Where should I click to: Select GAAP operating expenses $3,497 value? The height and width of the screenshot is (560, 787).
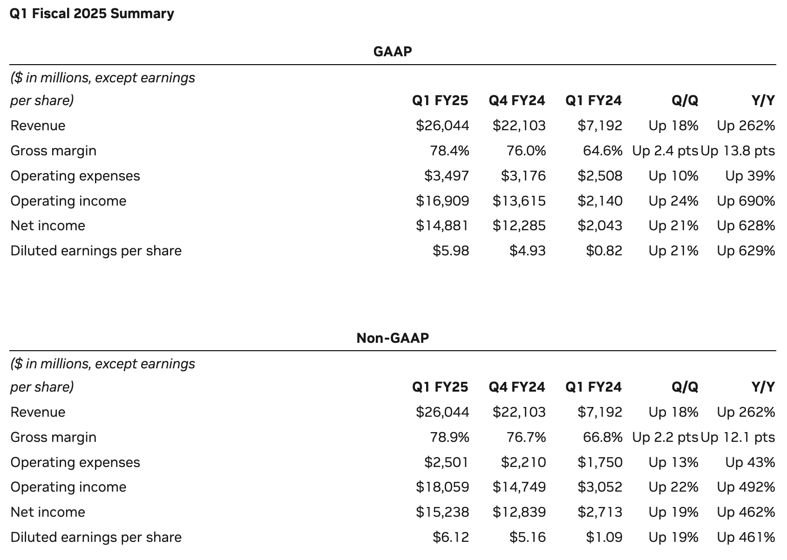pyautogui.click(x=446, y=176)
